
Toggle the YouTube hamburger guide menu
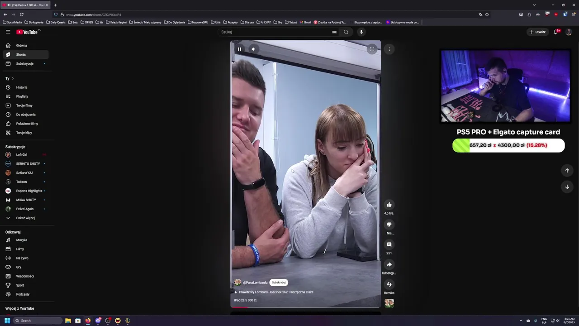[x=8, y=32]
